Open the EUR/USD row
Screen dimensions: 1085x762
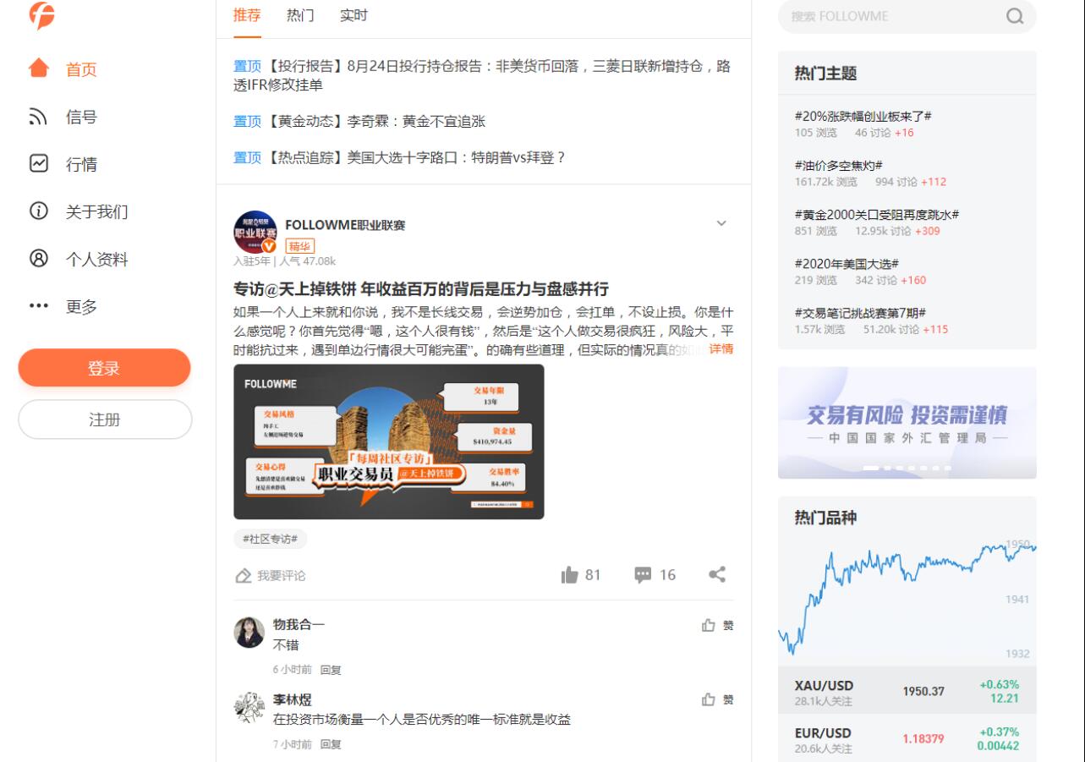(907, 739)
